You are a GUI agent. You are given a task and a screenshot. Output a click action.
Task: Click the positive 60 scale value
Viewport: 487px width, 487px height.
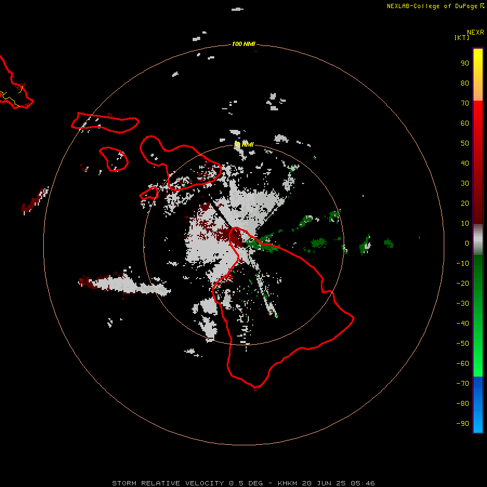click(x=465, y=123)
